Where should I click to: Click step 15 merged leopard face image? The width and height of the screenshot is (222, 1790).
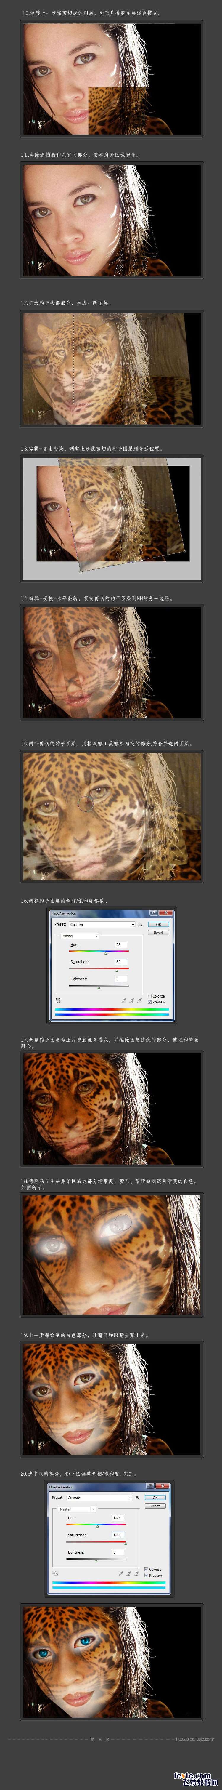point(112,816)
